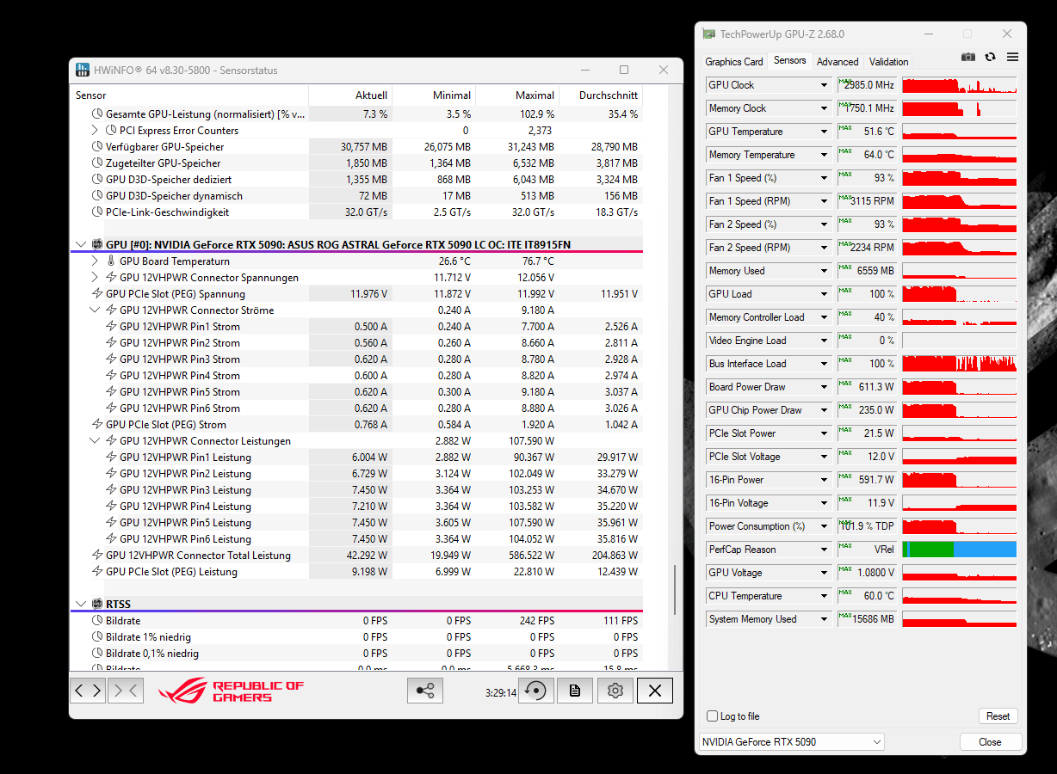
Task: Open HWiNFO settings gear
Action: point(615,690)
